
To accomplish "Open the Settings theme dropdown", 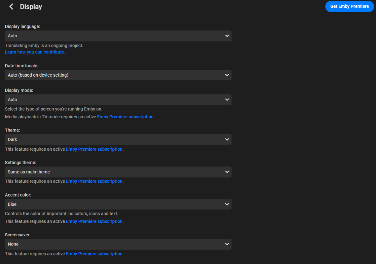I will 118,172.
